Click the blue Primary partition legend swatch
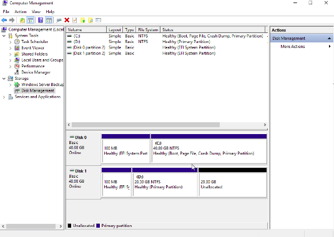Screen dimensions: 334x237 [x=98, y=226]
